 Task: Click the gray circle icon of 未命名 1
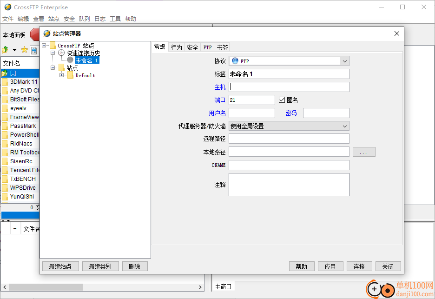coord(70,60)
